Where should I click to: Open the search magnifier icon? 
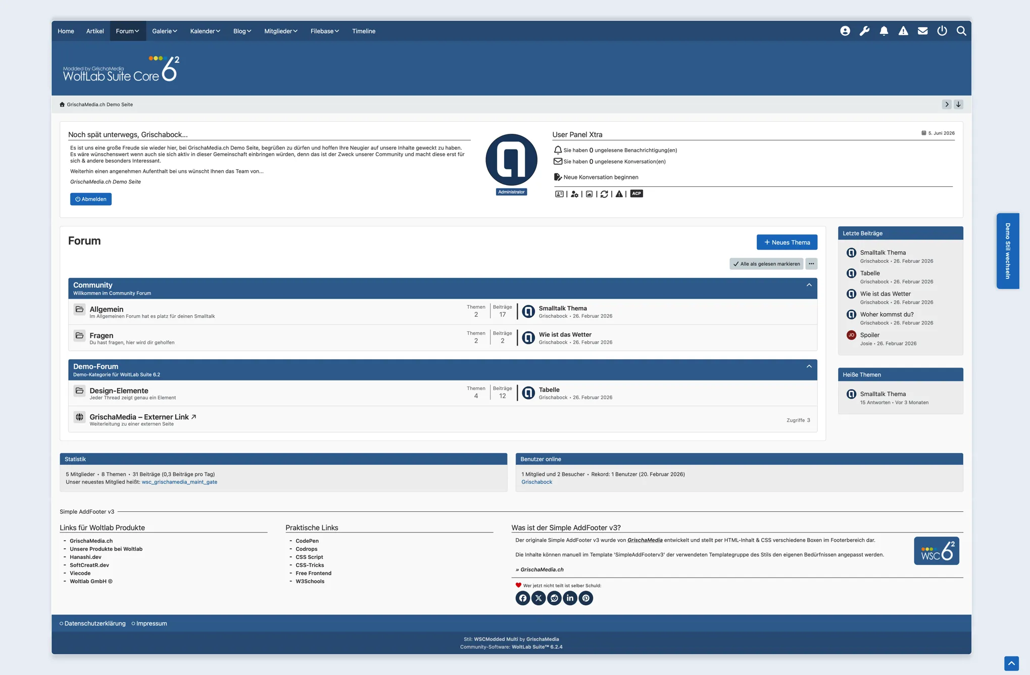(961, 31)
